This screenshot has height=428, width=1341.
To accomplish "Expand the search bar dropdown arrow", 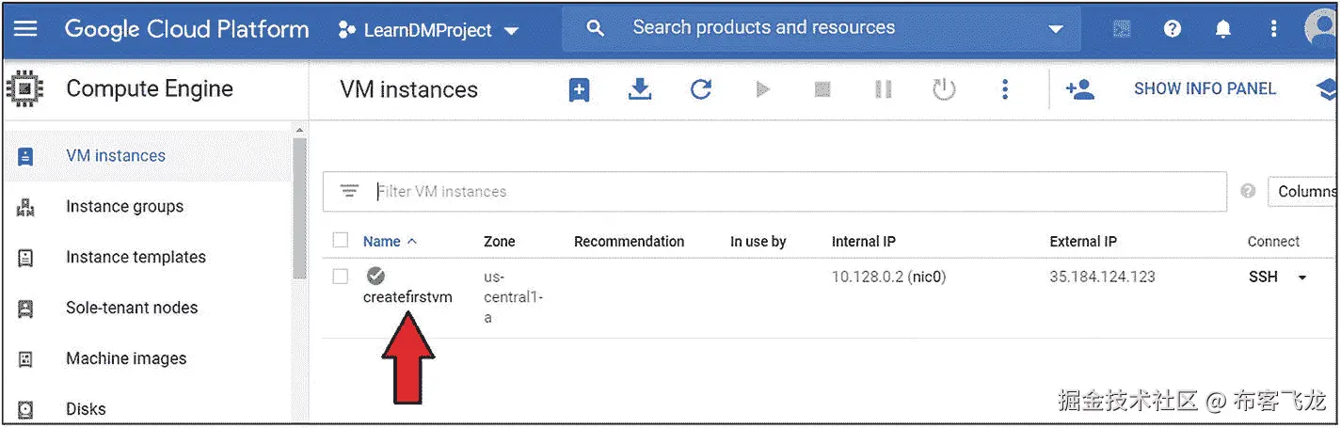I will click(x=1055, y=29).
